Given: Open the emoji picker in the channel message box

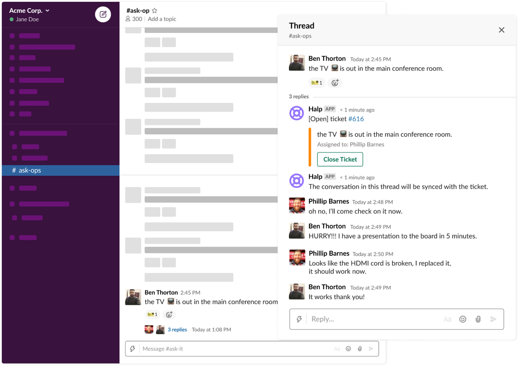Looking at the screenshot, I should pyautogui.click(x=348, y=349).
